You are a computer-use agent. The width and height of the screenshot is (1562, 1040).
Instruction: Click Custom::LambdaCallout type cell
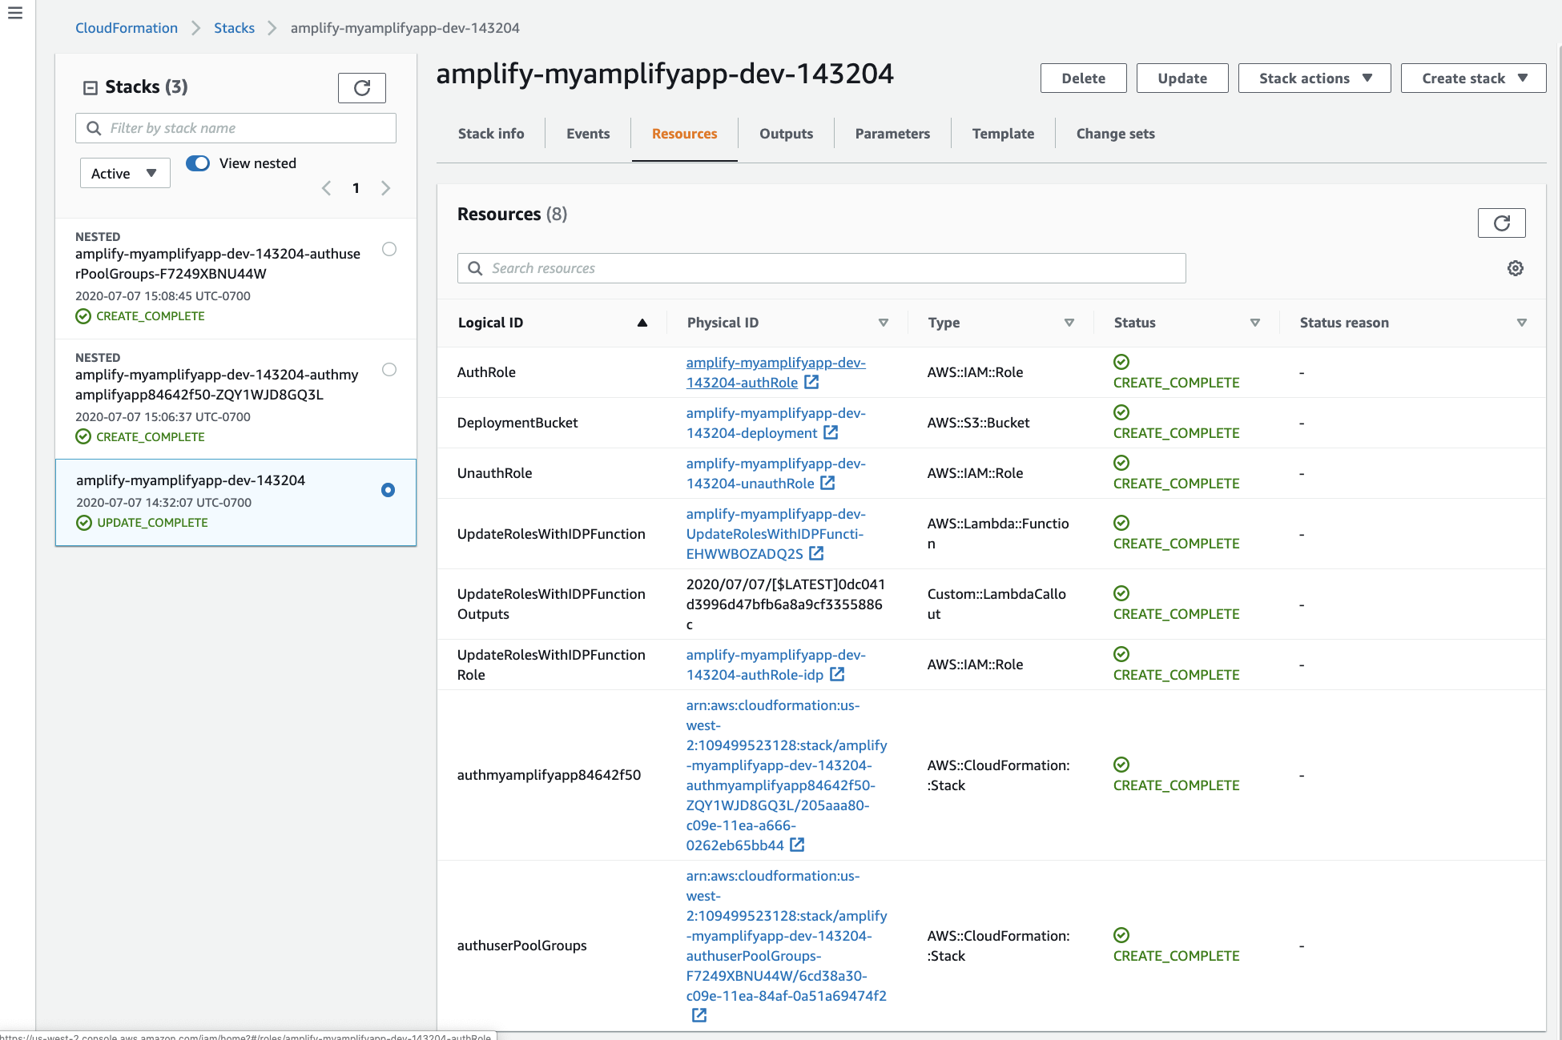click(996, 604)
